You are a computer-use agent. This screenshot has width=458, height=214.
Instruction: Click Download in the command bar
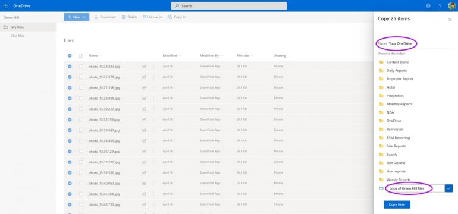[105, 17]
